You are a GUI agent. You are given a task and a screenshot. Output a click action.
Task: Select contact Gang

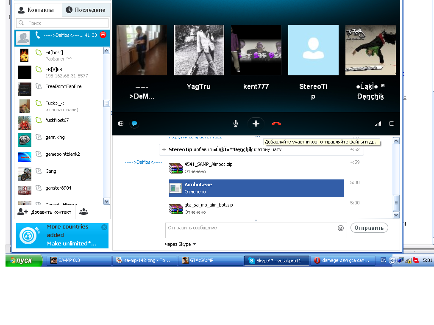(58, 174)
